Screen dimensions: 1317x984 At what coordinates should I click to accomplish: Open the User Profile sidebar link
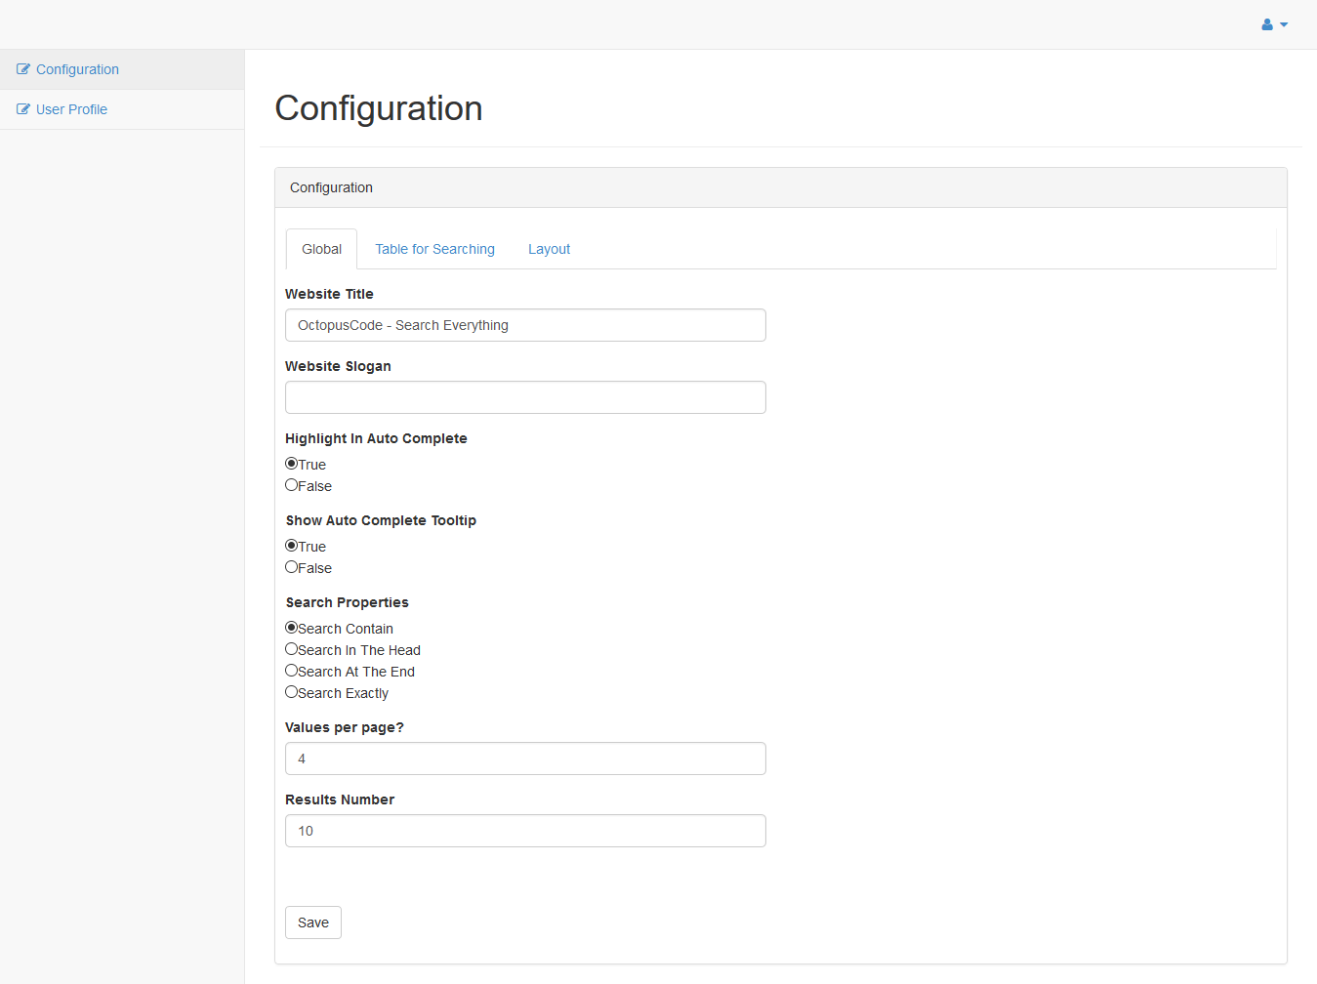point(71,109)
